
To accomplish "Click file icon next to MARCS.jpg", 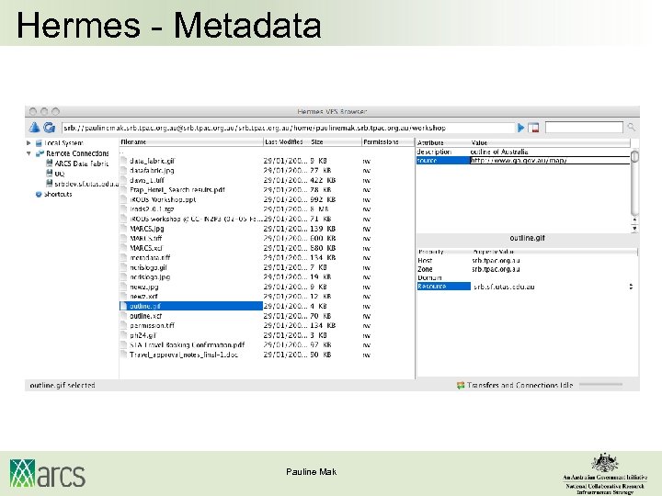I will (124, 229).
